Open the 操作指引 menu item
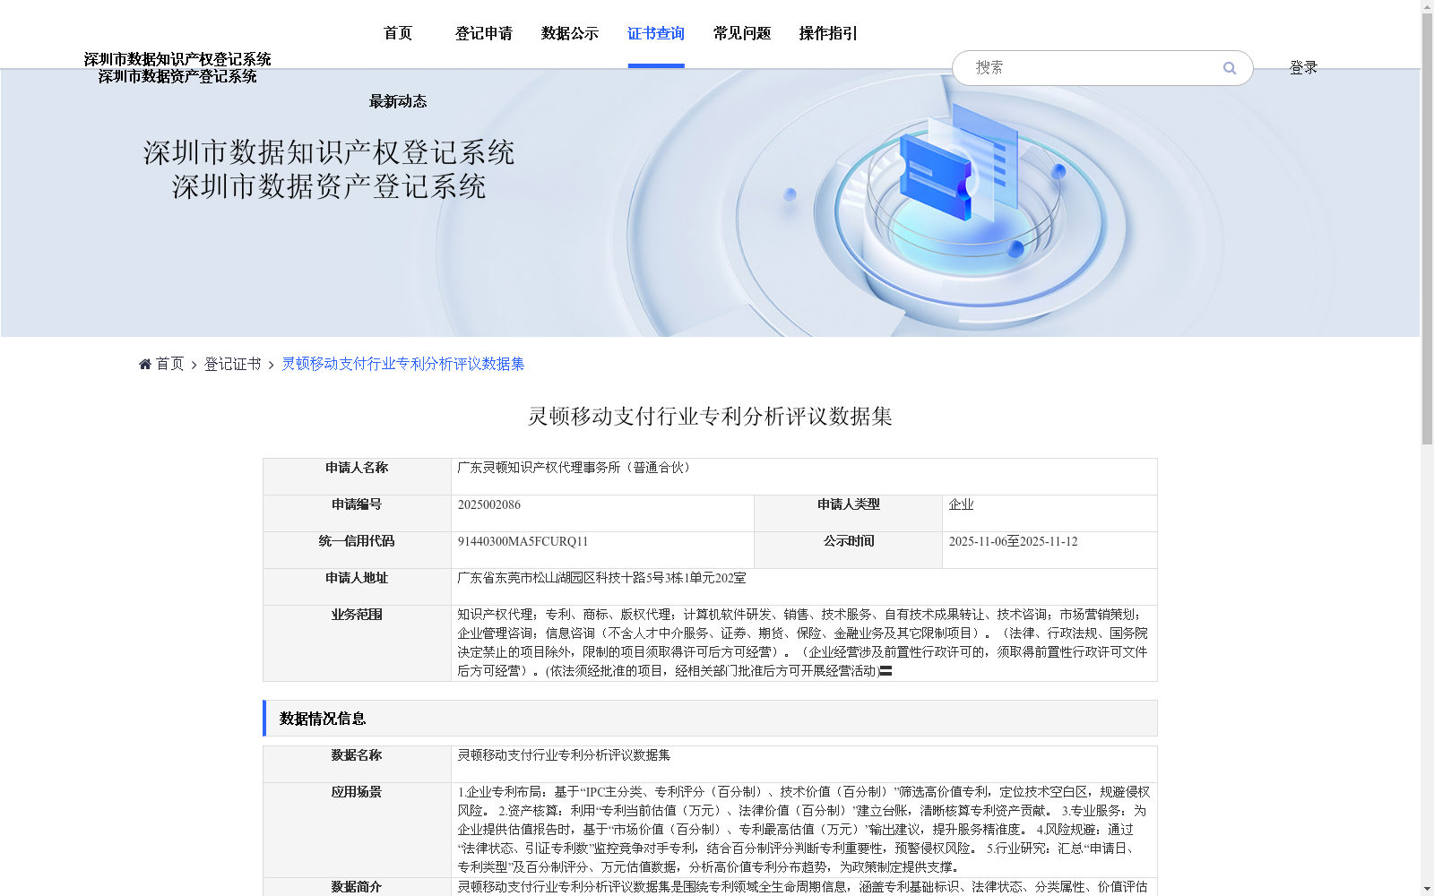 point(828,33)
